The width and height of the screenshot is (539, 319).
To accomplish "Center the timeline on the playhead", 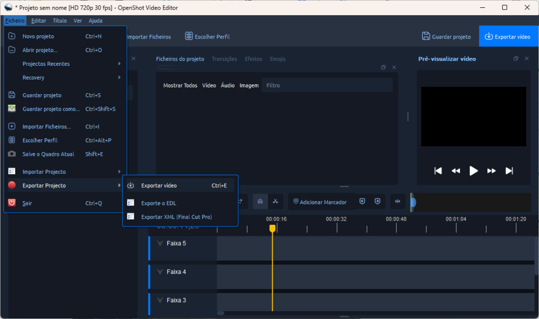I will [397, 202].
